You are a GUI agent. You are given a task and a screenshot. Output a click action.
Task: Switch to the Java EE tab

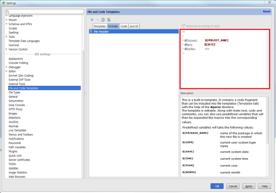pyautogui.click(x=134, y=27)
